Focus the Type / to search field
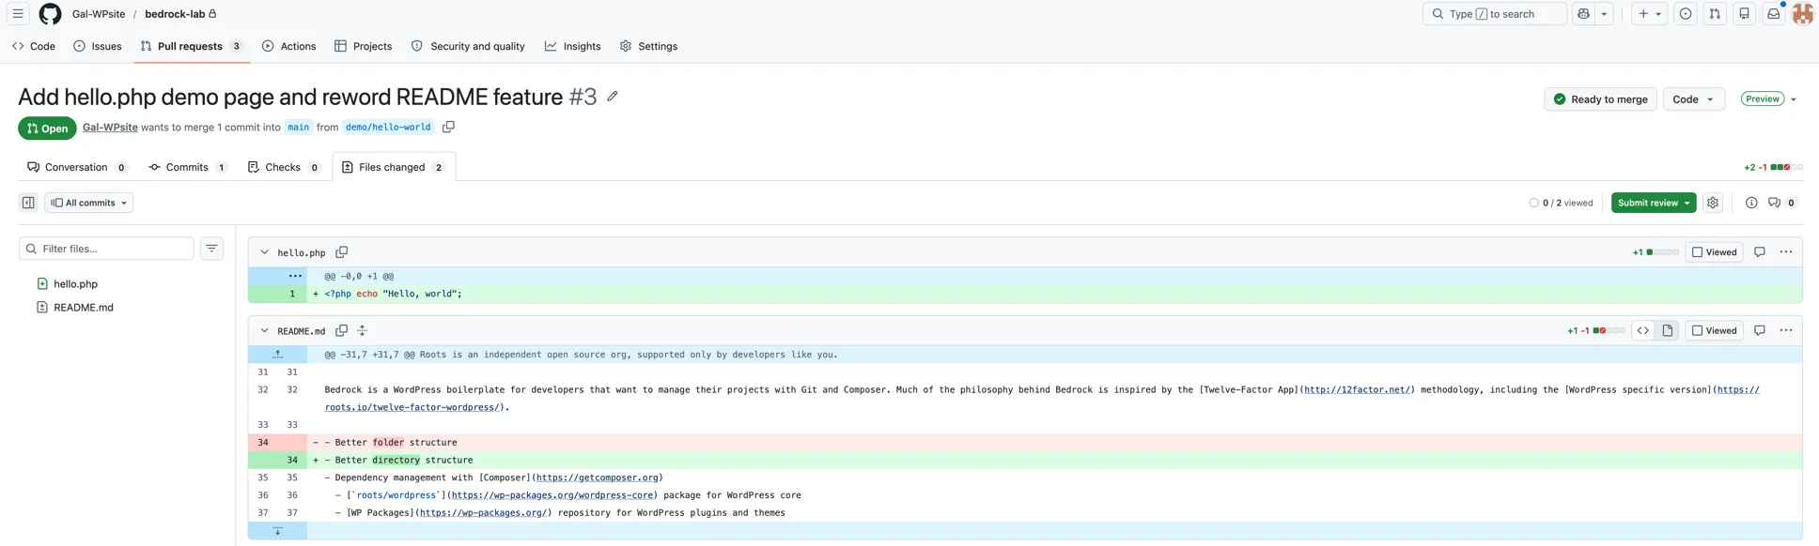This screenshot has height=546, width=1819. pyautogui.click(x=1494, y=14)
